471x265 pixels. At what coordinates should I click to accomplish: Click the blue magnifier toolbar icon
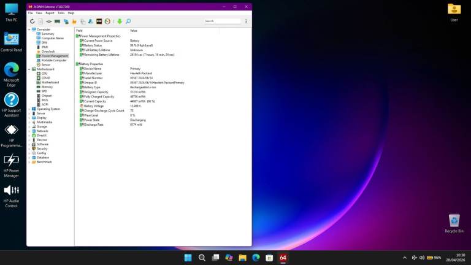click(x=128, y=21)
